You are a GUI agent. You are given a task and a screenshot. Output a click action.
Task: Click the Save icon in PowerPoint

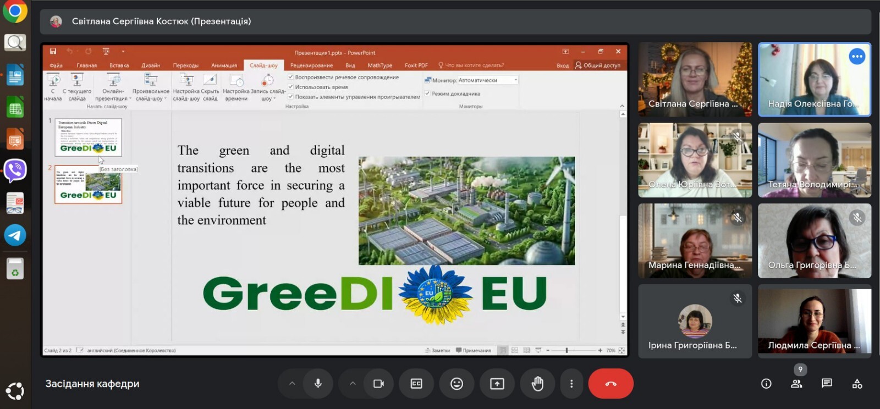coord(53,51)
